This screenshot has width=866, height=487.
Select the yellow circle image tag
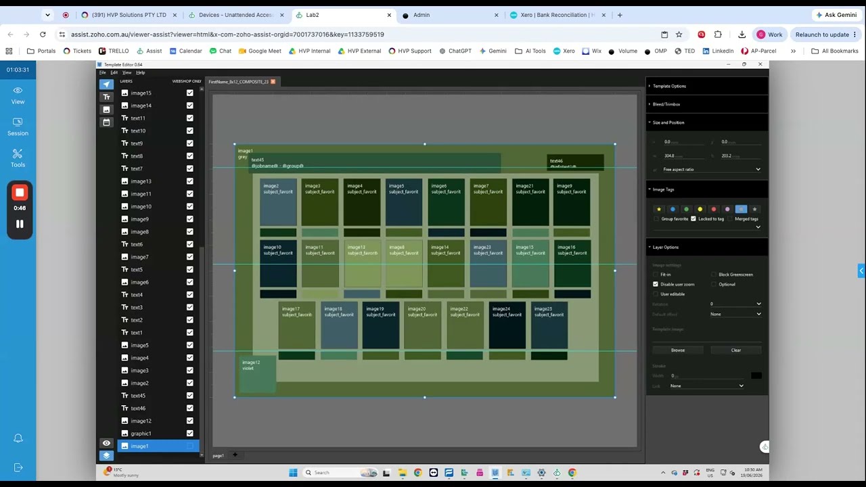point(700,210)
